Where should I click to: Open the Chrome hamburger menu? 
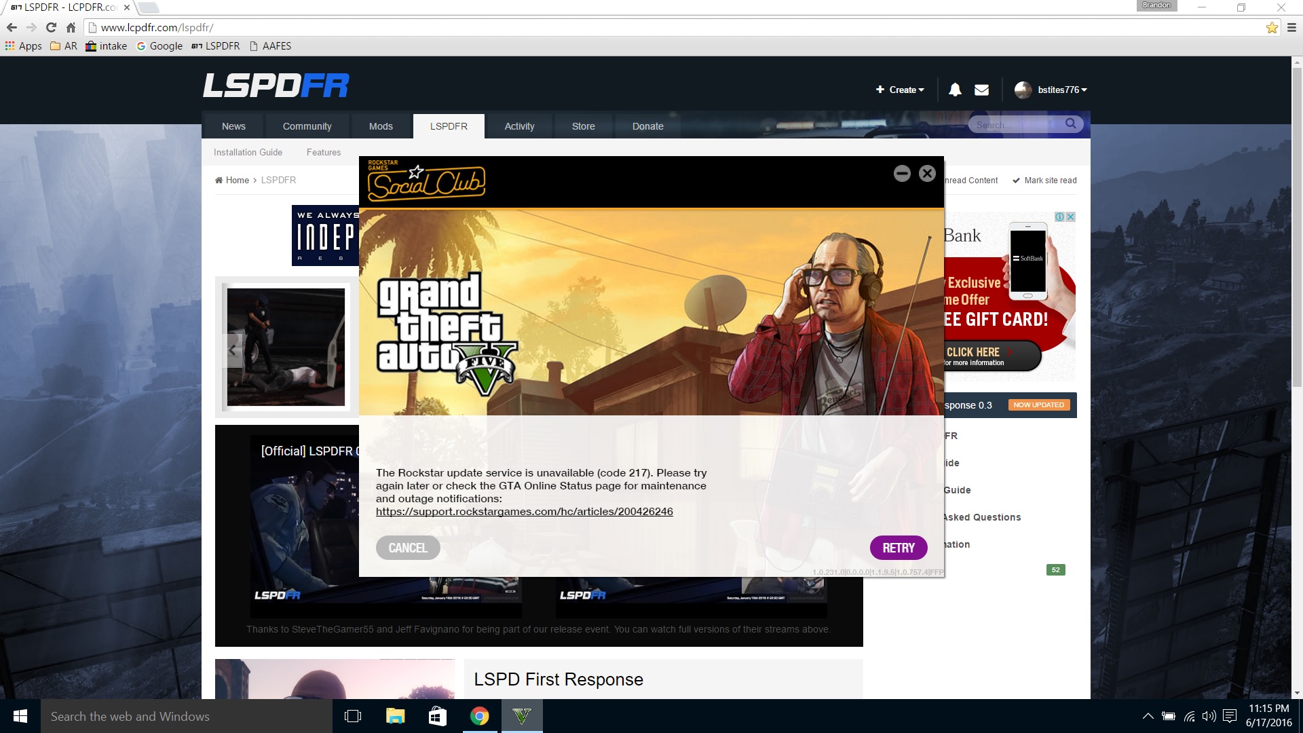[1291, 28]
